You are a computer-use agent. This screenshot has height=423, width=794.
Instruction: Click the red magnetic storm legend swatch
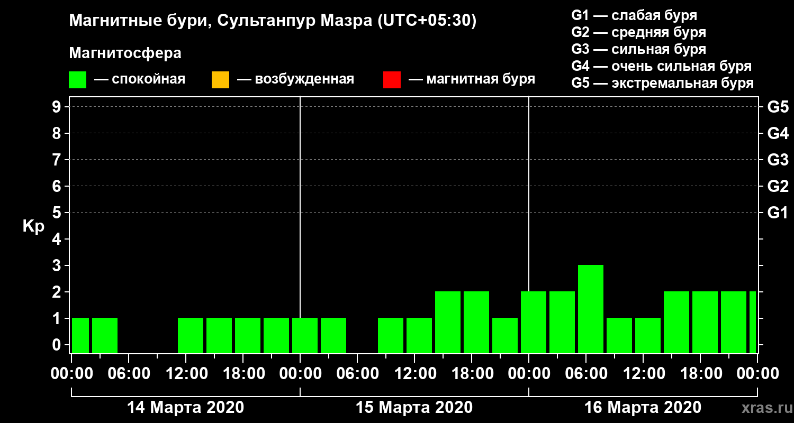392,80
